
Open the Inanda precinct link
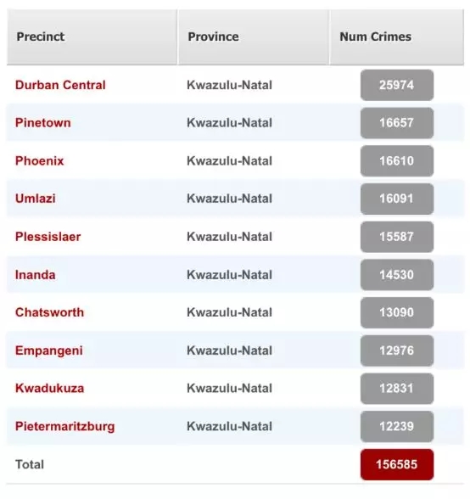pos(36,275)
